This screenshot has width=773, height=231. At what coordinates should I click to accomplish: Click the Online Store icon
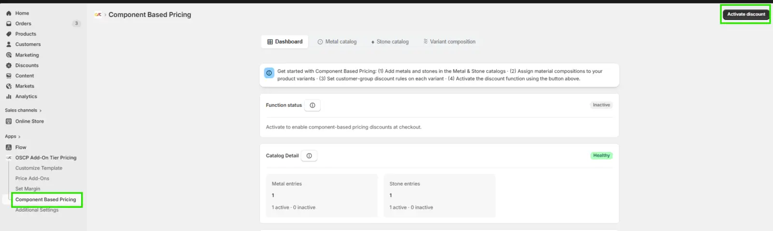tap(9, 122)
